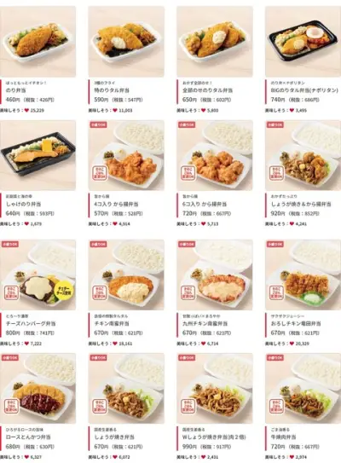Select the 6コ入り から揚弁当 name link
Screen dimensions: 341x463
click(x=205, y=204)
